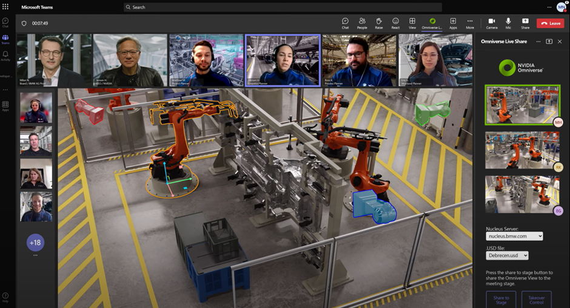Select the Process Planner video tile
The height and width of the screenshot is (308, 570).
click(359, 61)
